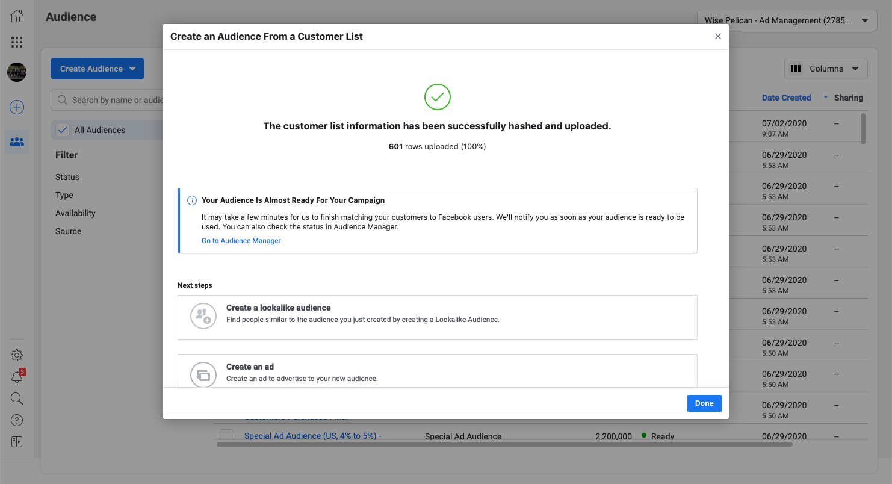This screenshot has height=484, width=892.
Task: Click the vertical scrollbar of audience table
Action: (864, 129)
